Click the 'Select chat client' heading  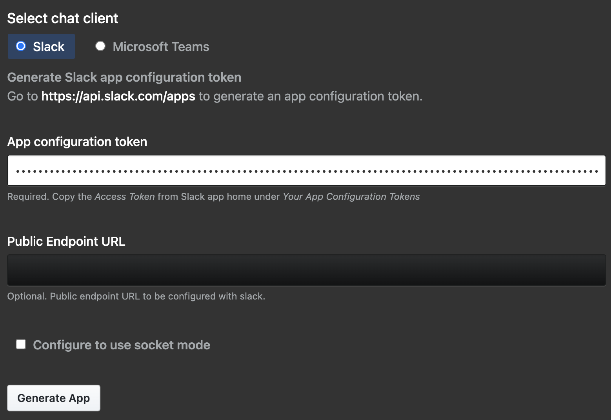[x=63, y=18]
